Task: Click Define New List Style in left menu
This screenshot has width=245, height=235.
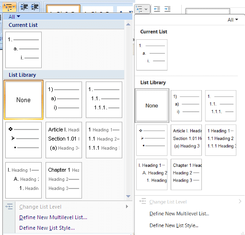Action: (47, 228)
